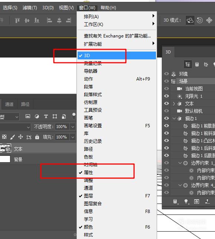This screenshot has width=215, height=239.
Task: Open the 滤镜(T) menu
Action: click(30, 8)
